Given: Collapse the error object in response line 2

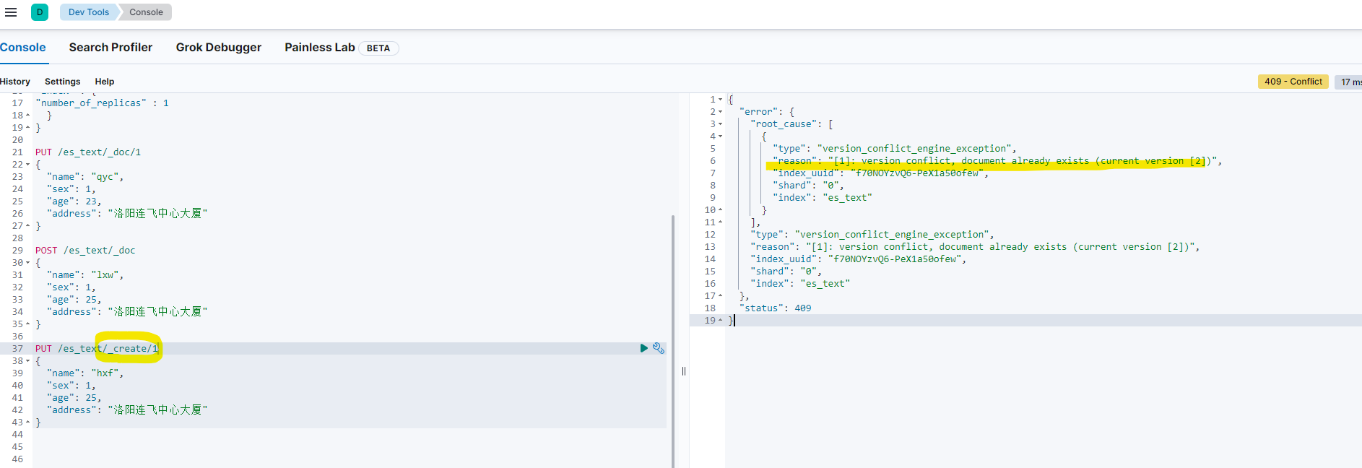Looking at the screenshot, I should (x=720, y=112).
